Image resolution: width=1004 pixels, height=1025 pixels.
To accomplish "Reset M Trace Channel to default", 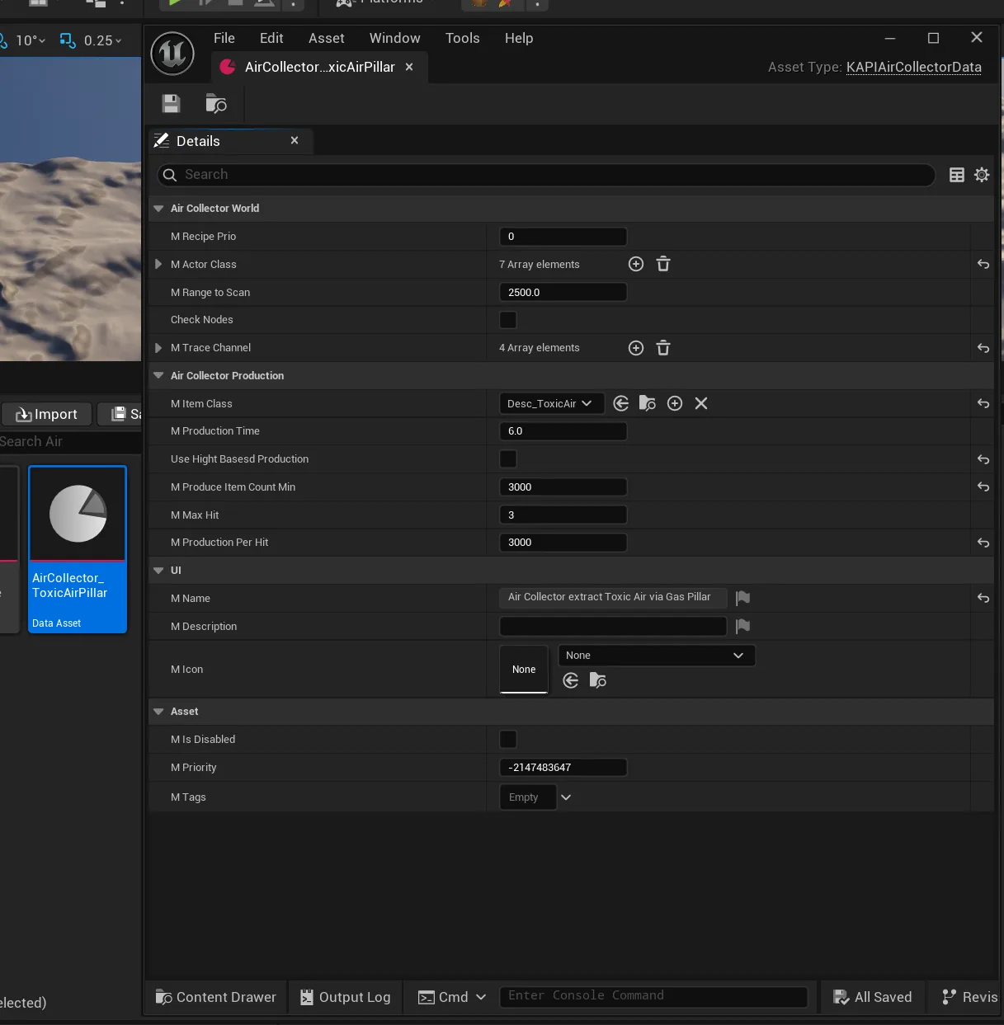I will 983,348.
